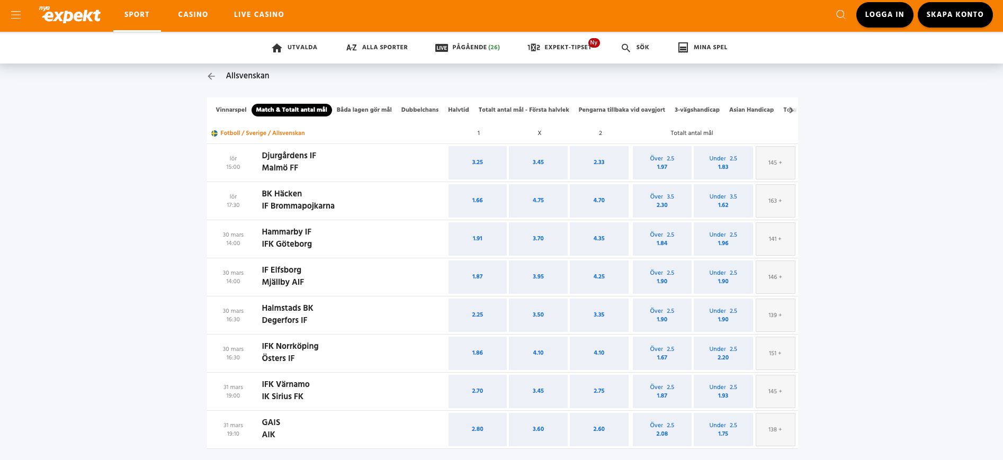Select the Båda lagen gör mål tab
The height and width of the screenshot is (460, 1003).
[x=364, y=110]
